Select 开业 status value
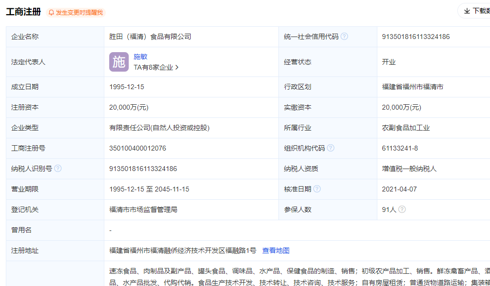This screenshot has height=286, width=490. (389, 62)
